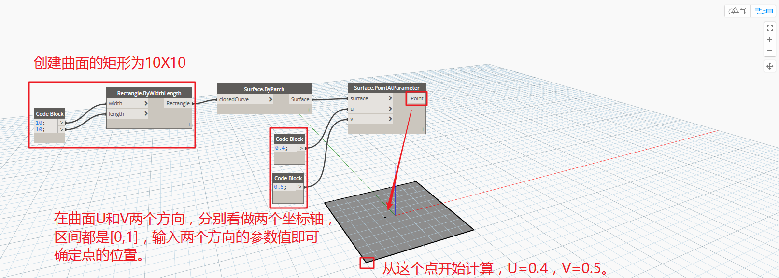Zoom out with the minus icon
This screenshot has height=278, width=779.
pos(770,51)
